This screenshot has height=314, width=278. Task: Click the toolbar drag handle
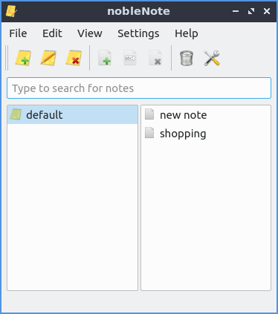(7, 58)
